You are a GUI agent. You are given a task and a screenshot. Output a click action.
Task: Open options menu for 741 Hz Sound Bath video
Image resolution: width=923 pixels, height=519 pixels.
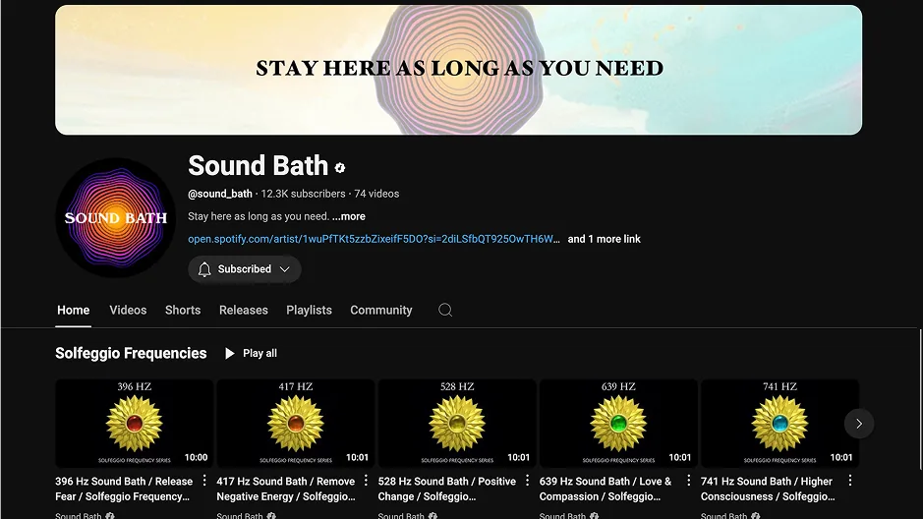tap(850, 481)
